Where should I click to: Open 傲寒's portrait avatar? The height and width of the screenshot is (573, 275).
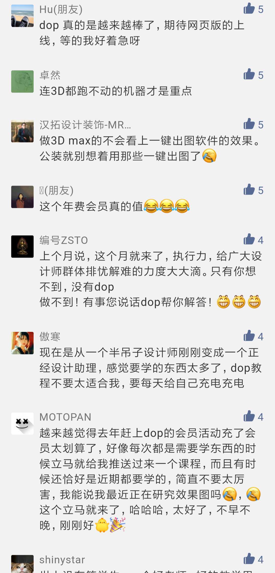[x=22, y=343]
